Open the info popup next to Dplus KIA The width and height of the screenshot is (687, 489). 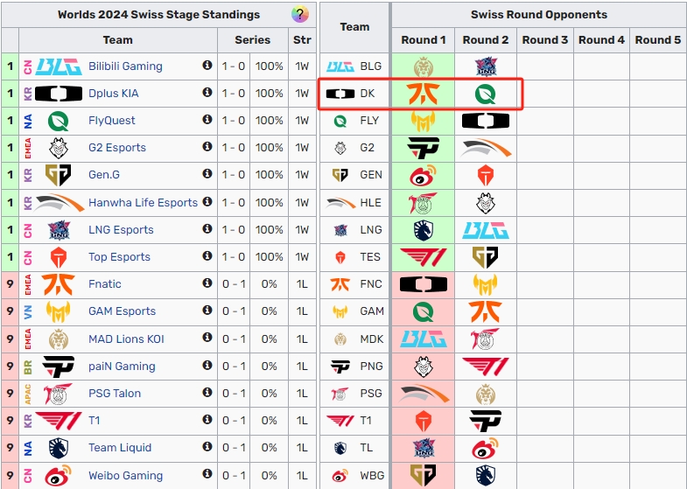(x=207, y=94)
